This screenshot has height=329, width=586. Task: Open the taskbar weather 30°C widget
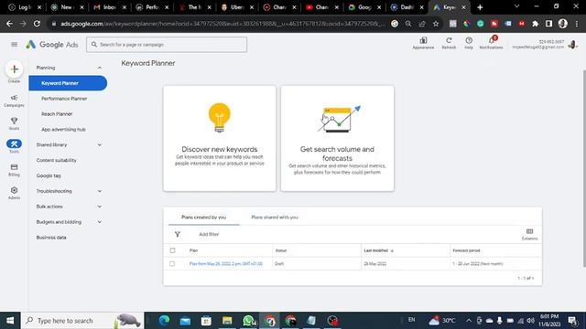tap(442, 321)
